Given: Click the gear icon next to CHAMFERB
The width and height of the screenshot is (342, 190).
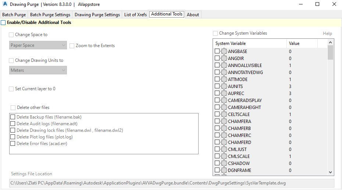Looking at the screenshot, I should click(x=224, y=128).
